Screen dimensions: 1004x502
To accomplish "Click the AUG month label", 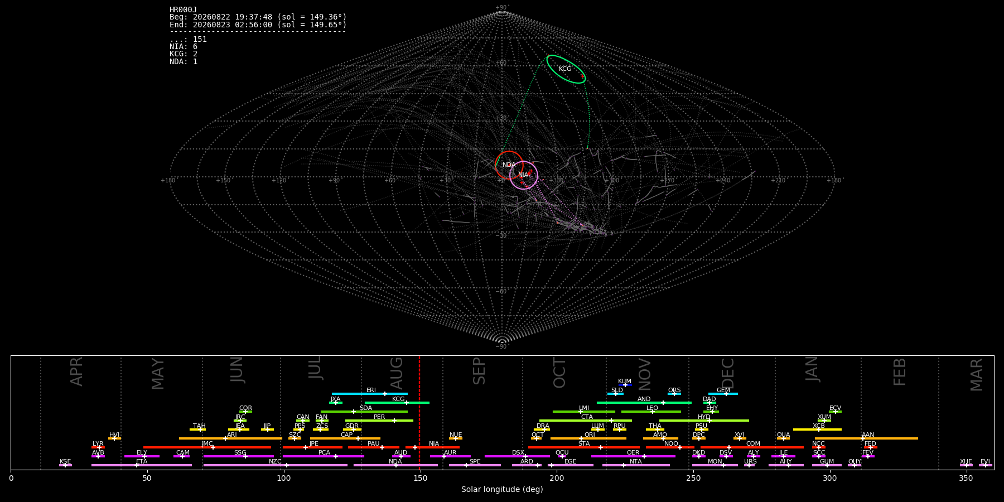I will coord(397,373).
